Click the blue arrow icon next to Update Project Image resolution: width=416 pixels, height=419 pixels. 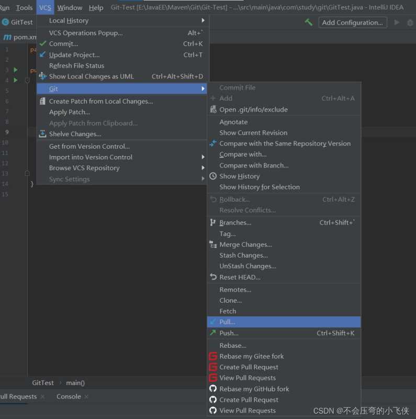42,55
